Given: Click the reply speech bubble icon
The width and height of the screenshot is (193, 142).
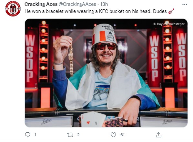Looking at the screenshot, I should click(x=27, y=135).
